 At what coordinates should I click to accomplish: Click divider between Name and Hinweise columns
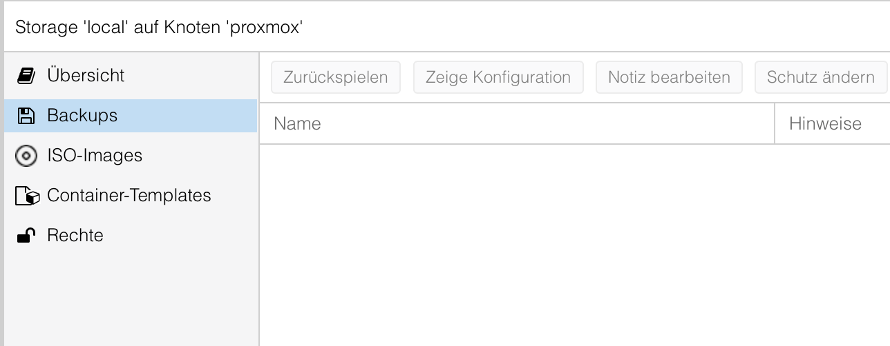775,124
